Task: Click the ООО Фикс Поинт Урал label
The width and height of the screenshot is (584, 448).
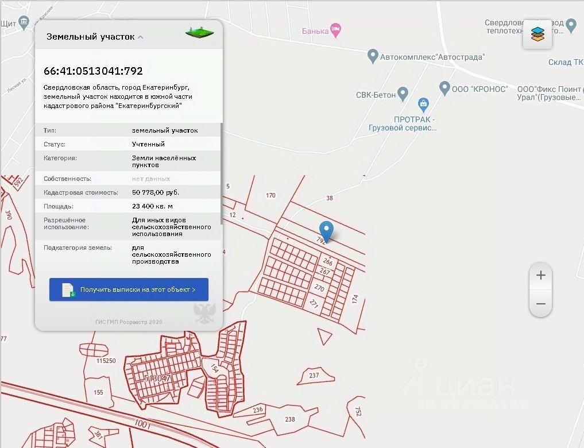Action: [x=551, y=93]
